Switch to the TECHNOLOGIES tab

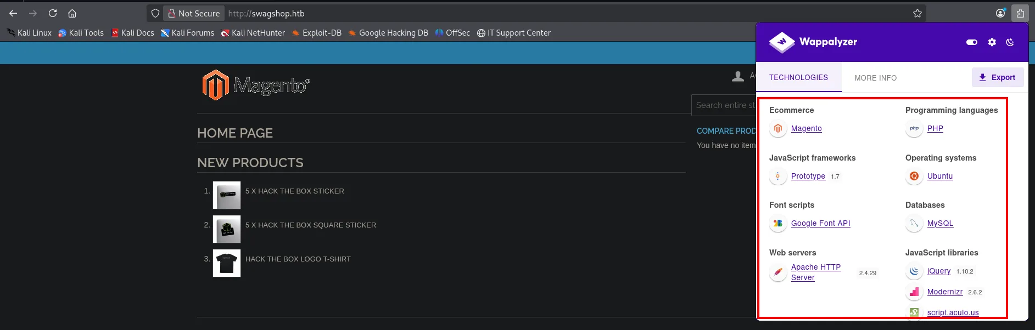click(798, 77)
